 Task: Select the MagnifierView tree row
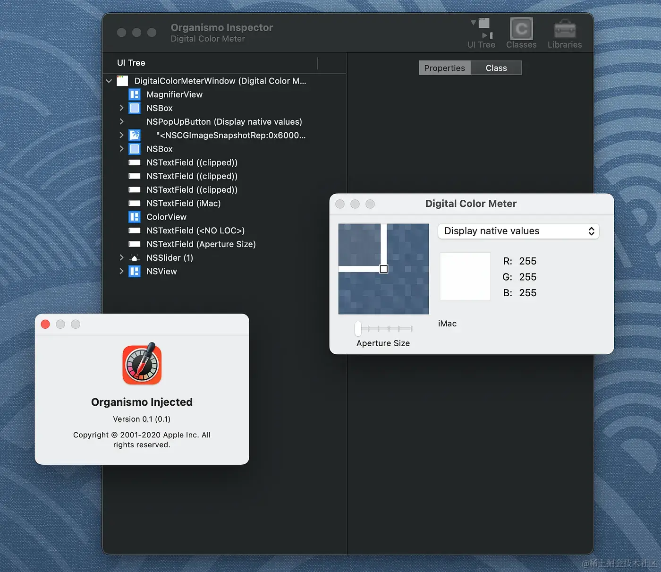pos(225,94)
